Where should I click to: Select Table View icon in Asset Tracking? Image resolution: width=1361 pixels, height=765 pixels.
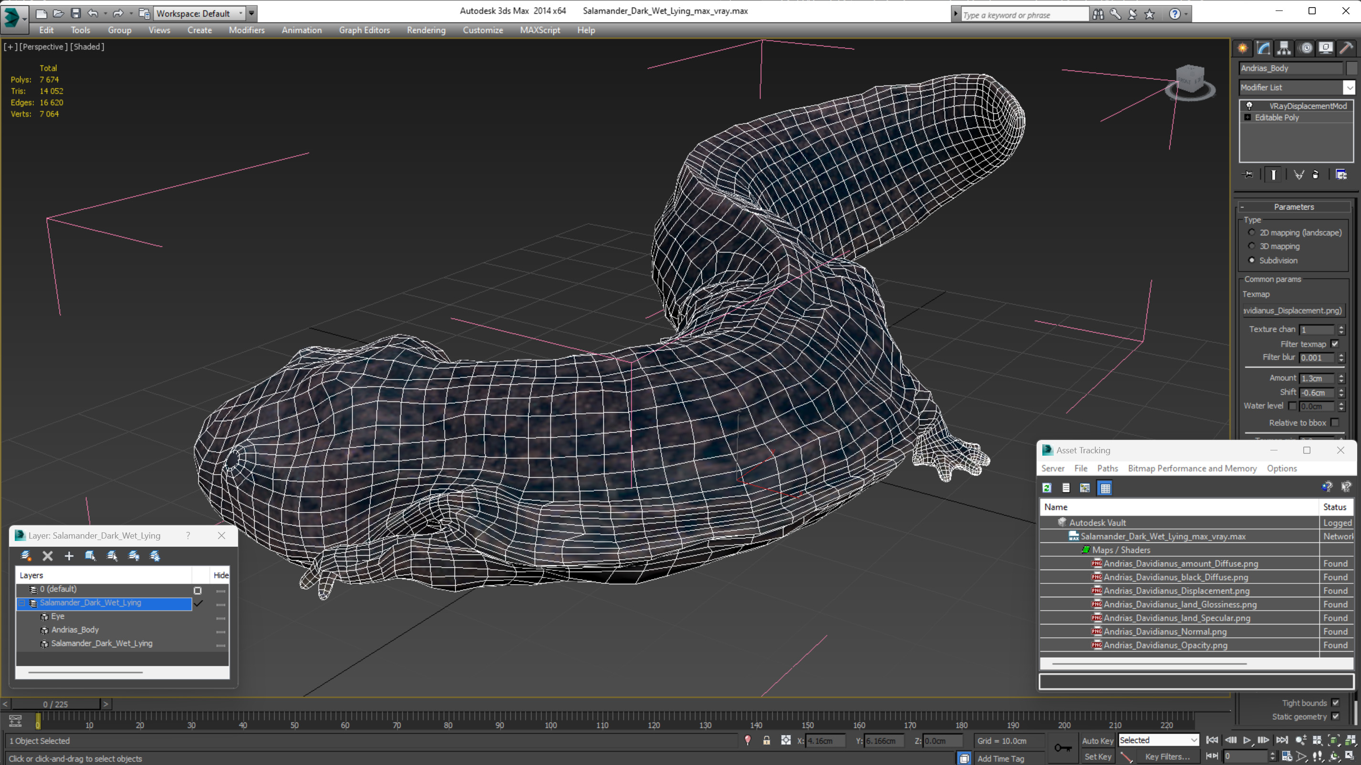pos(1105,488)
